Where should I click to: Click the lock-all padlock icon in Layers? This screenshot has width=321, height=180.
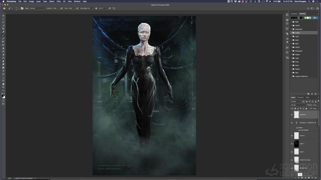click(x=306, y=108)
